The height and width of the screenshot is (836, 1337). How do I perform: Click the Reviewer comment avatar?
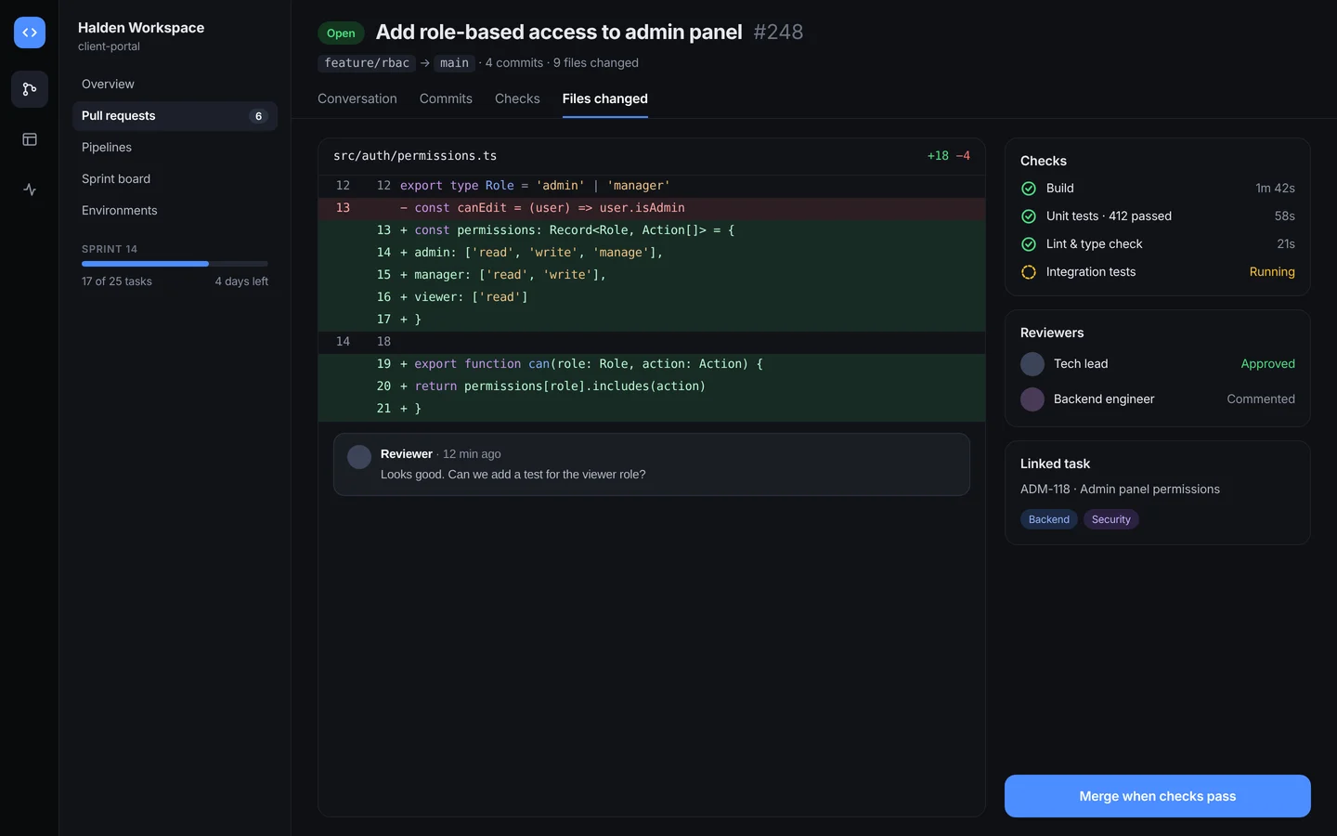point(359,457)
